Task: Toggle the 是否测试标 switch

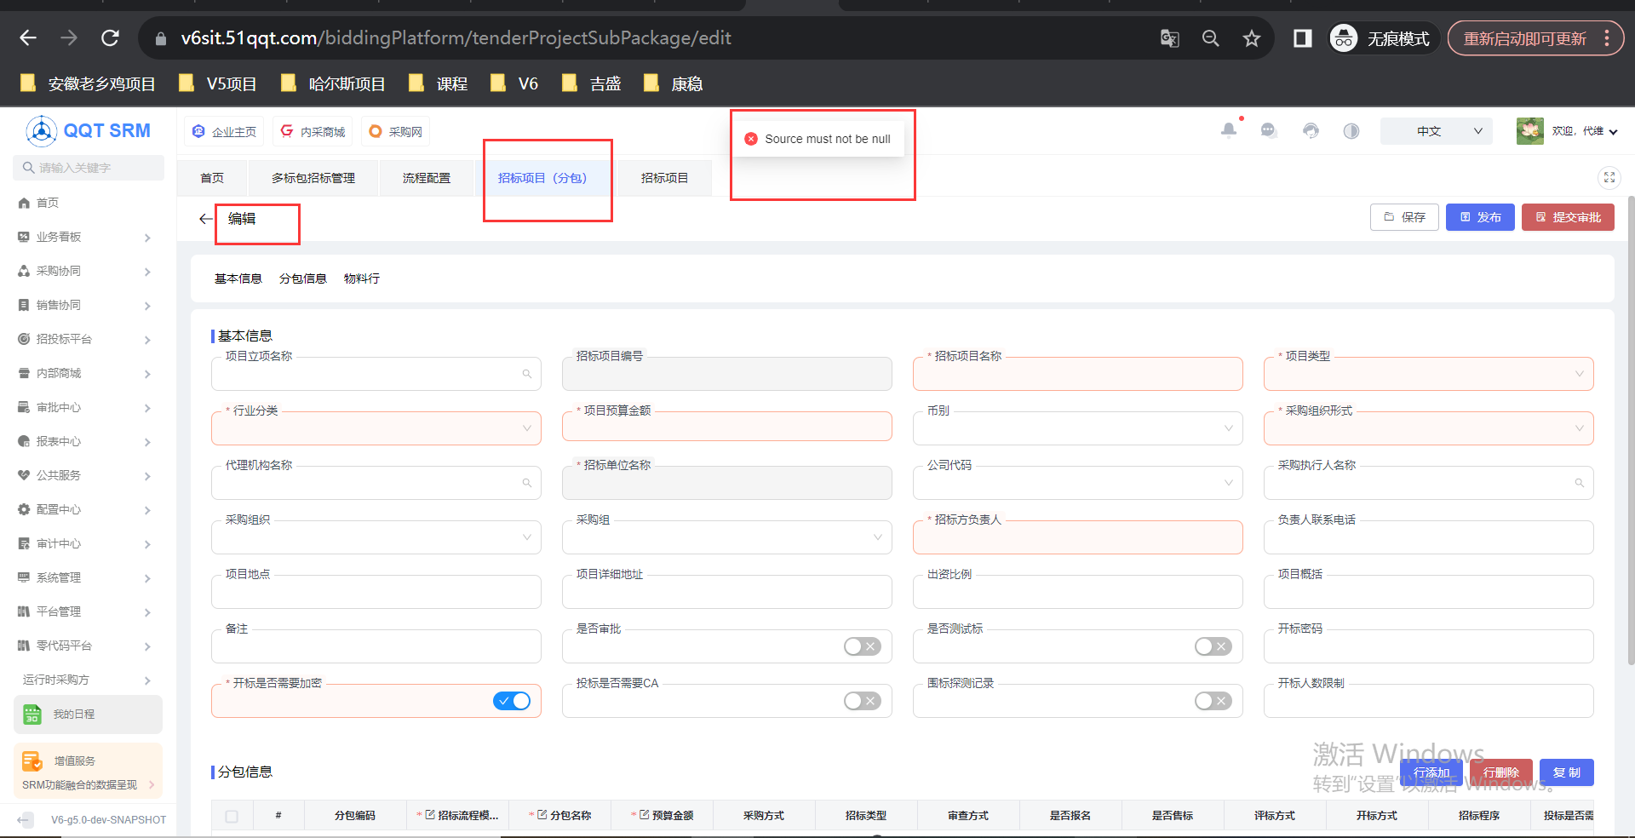Action: pos(1213,646)
